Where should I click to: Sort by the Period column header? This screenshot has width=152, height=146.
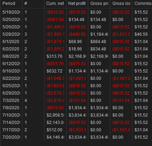11,4
